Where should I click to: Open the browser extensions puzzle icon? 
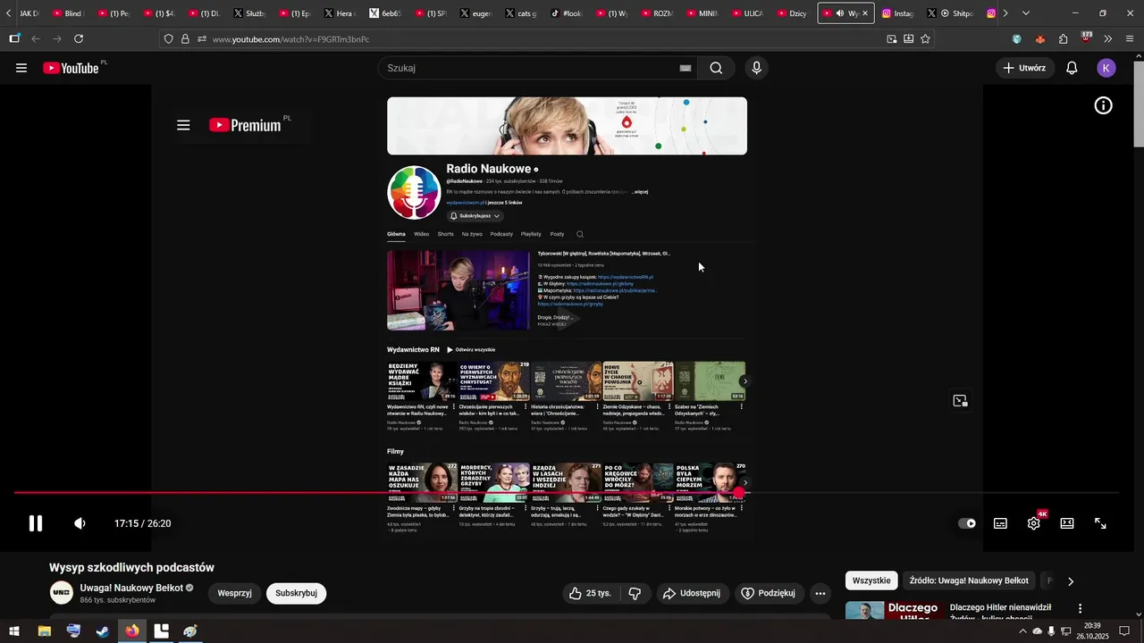click(x=1063, y=39)
